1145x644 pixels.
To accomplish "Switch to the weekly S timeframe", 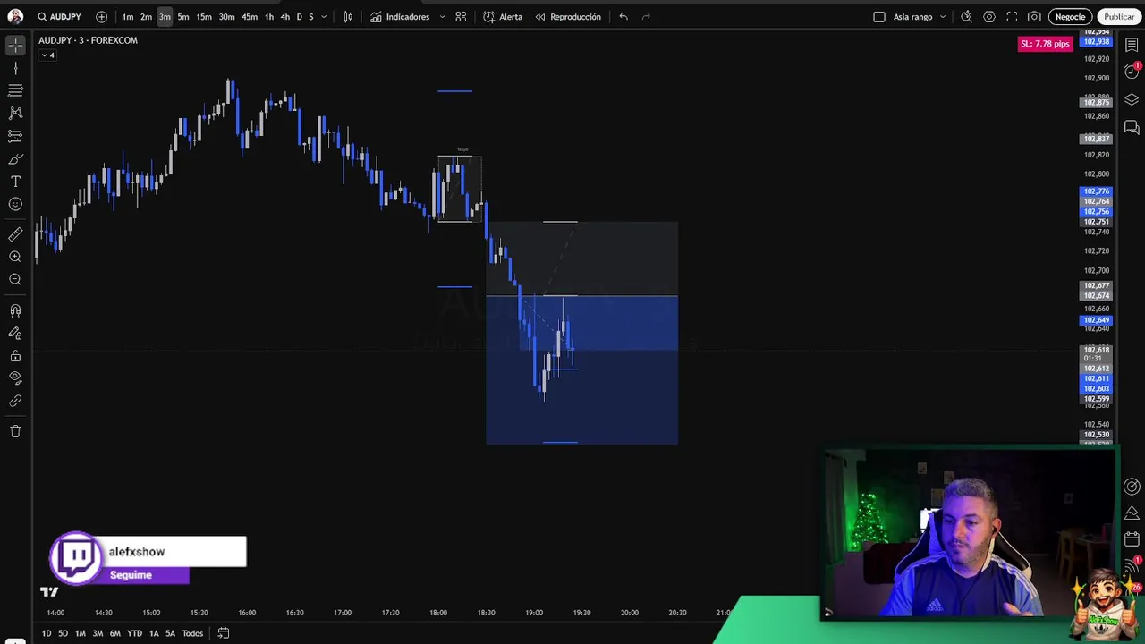I will [310, 16].
